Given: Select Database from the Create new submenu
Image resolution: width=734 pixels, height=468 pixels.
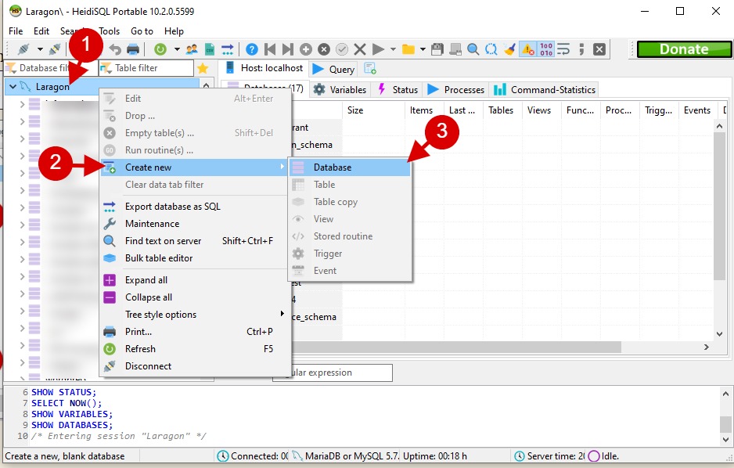Looking at the screenshot, I should pyautogui.click(x=350, y=167).
